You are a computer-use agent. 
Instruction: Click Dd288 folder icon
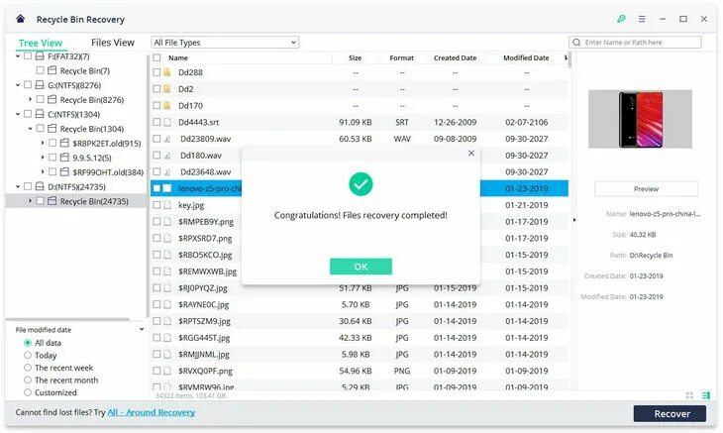point(167,72)
